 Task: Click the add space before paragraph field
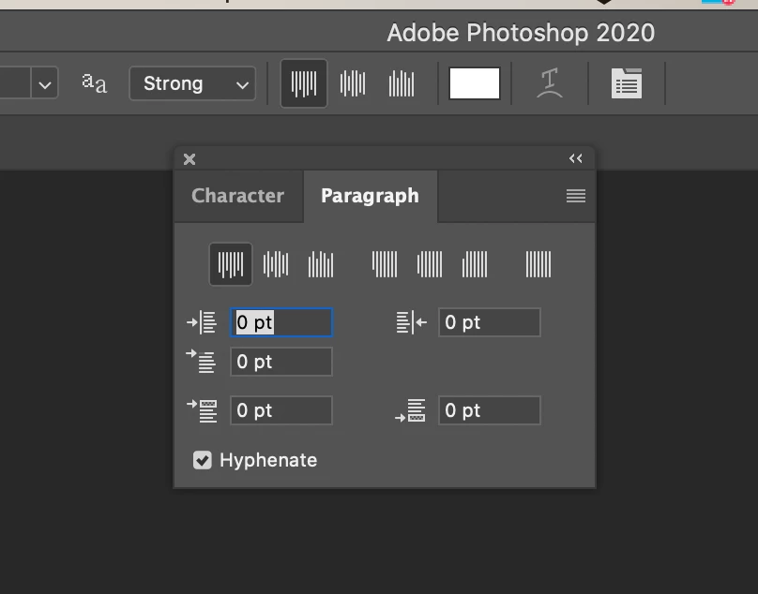(281, 410)
